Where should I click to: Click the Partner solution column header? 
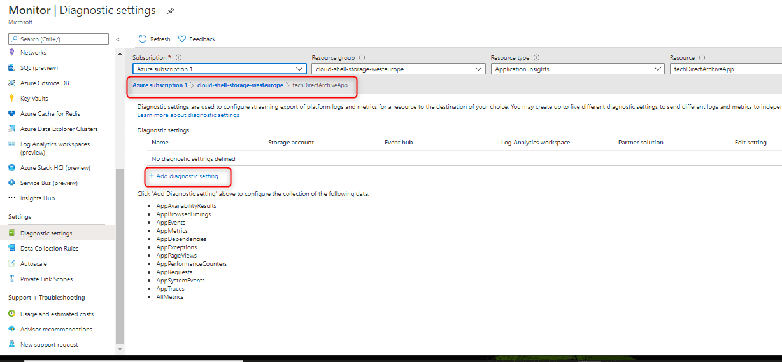(x=641, y=143)
